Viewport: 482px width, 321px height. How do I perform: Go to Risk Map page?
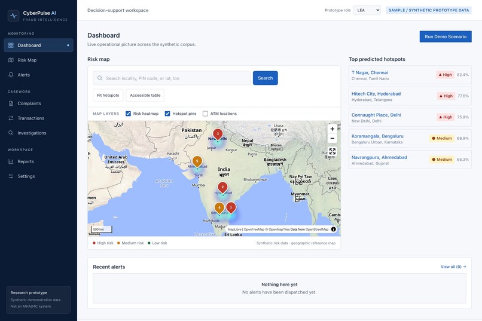(x=38, y=60)
